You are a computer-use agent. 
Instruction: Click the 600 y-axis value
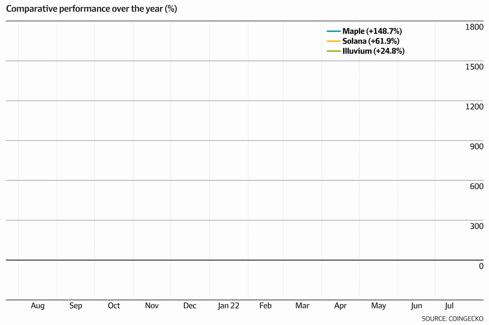click(477, 186)
